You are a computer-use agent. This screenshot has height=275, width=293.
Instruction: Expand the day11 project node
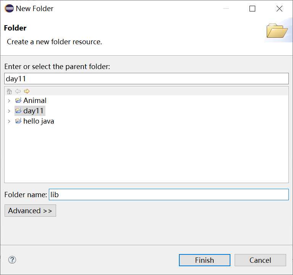(9, 111)
